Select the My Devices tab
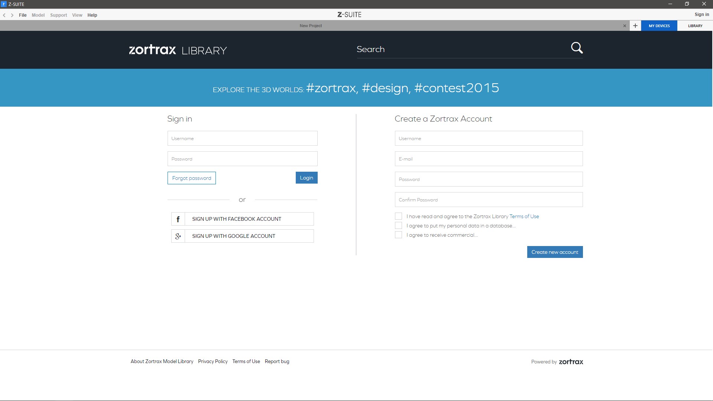 coord(659,26)
